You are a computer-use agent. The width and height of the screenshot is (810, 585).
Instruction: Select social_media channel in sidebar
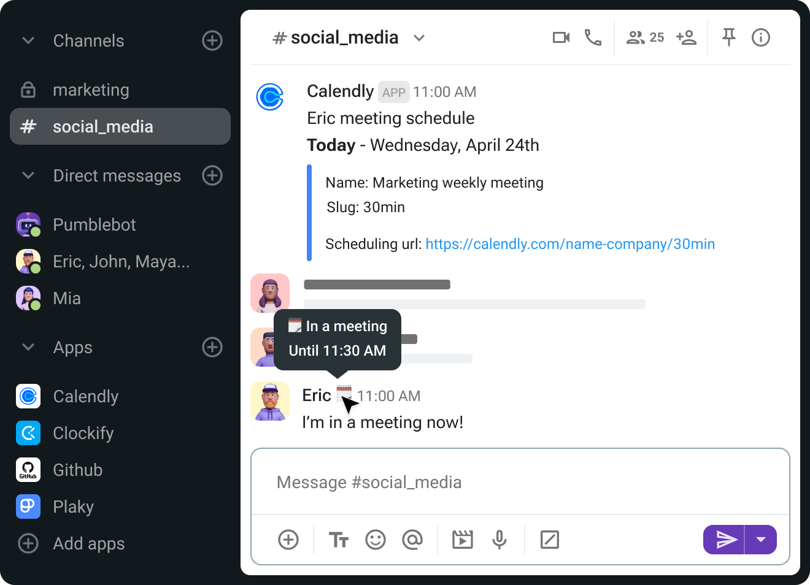click(x=120, y=126)
